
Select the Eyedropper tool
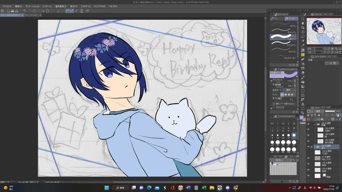[303, 46]
